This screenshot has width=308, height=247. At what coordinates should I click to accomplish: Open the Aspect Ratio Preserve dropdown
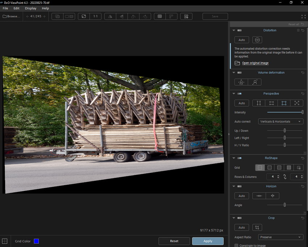(x=281, y=237)
